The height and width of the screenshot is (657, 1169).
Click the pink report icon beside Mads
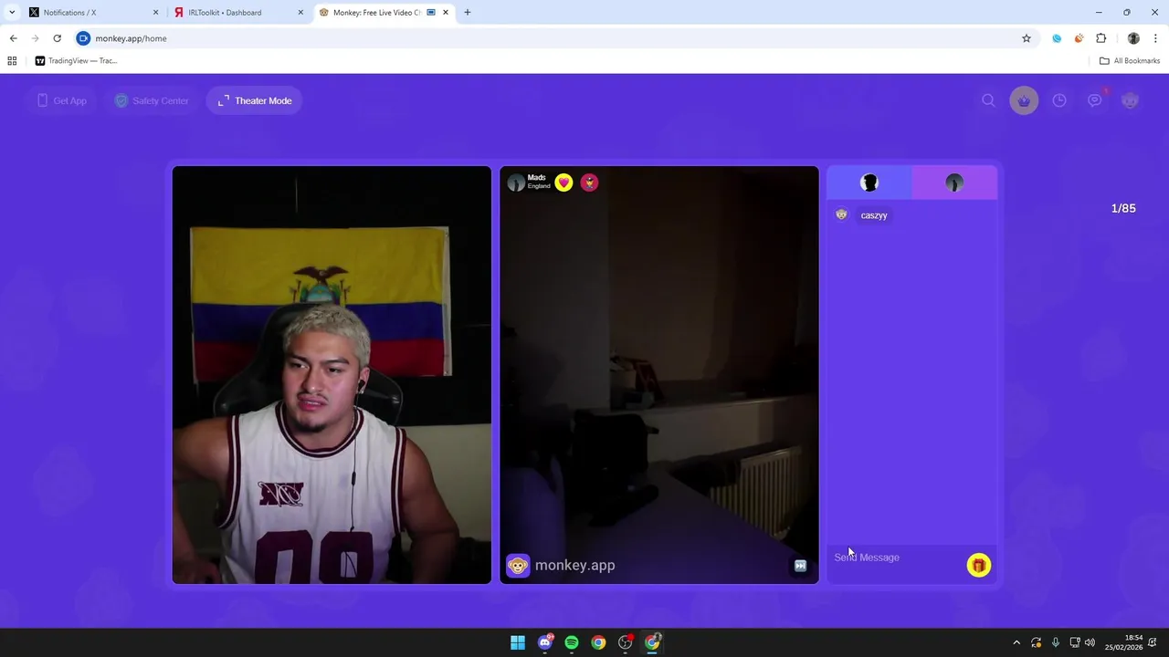tap(590, 182)
